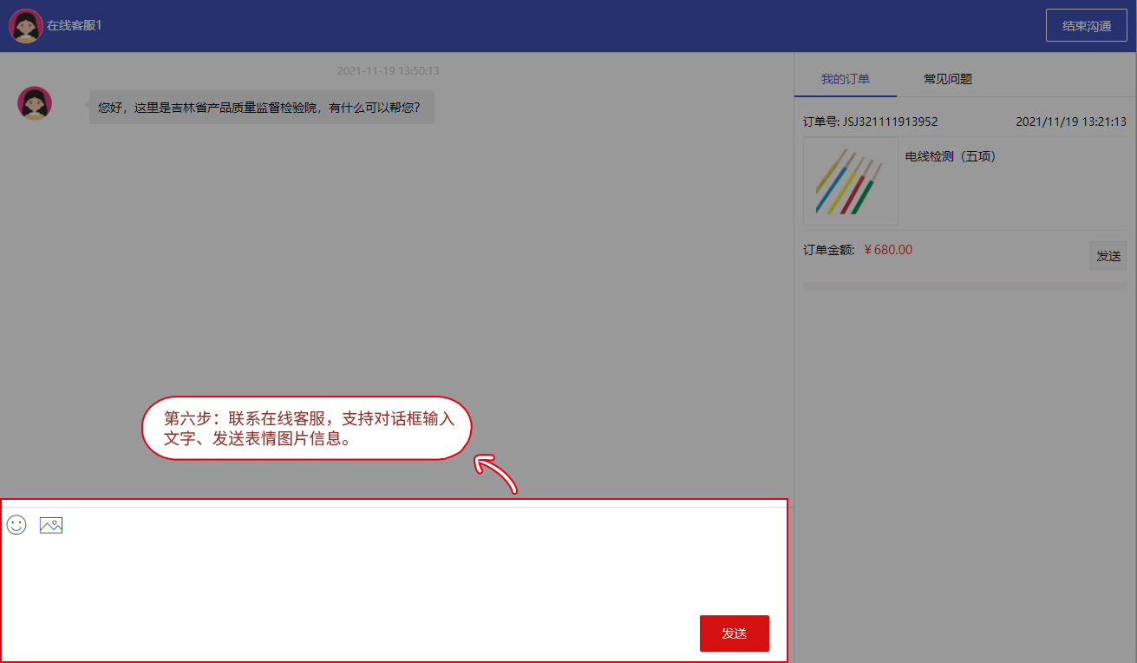
Task: Click the 在线客服1 name label
Action: pyautogui.click(x=75, y=26)
